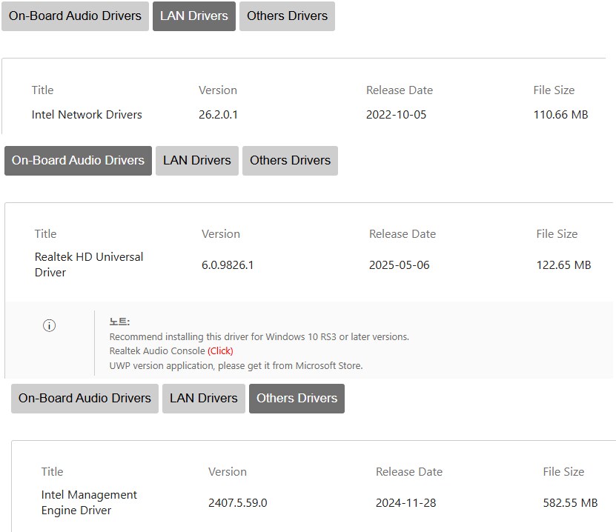Click the "File Size" header above 582.55 MB

(563, 471)
